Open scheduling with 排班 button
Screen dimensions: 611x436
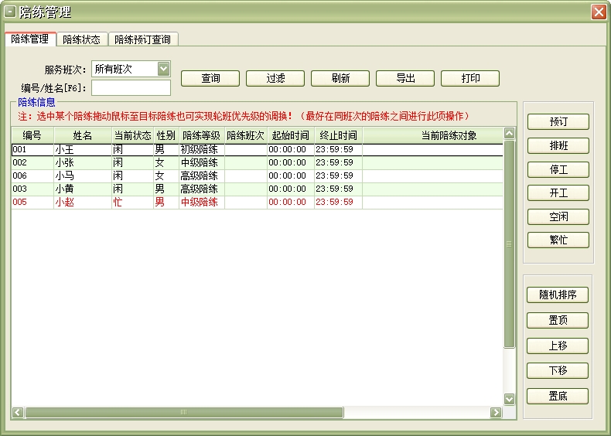pos(558,145)
